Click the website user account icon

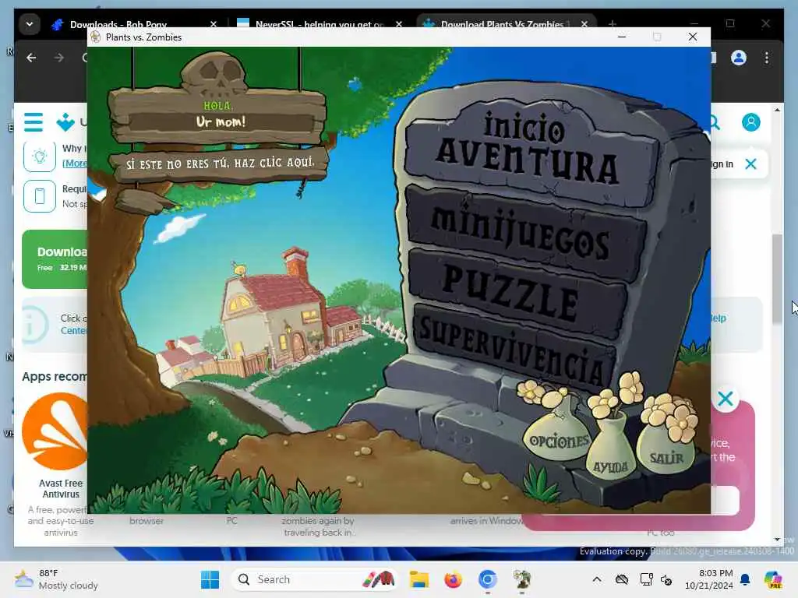pyautogui.click(x=750, y=122)
